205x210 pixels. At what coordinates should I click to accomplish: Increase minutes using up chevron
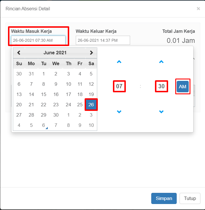tap(161, 62)
